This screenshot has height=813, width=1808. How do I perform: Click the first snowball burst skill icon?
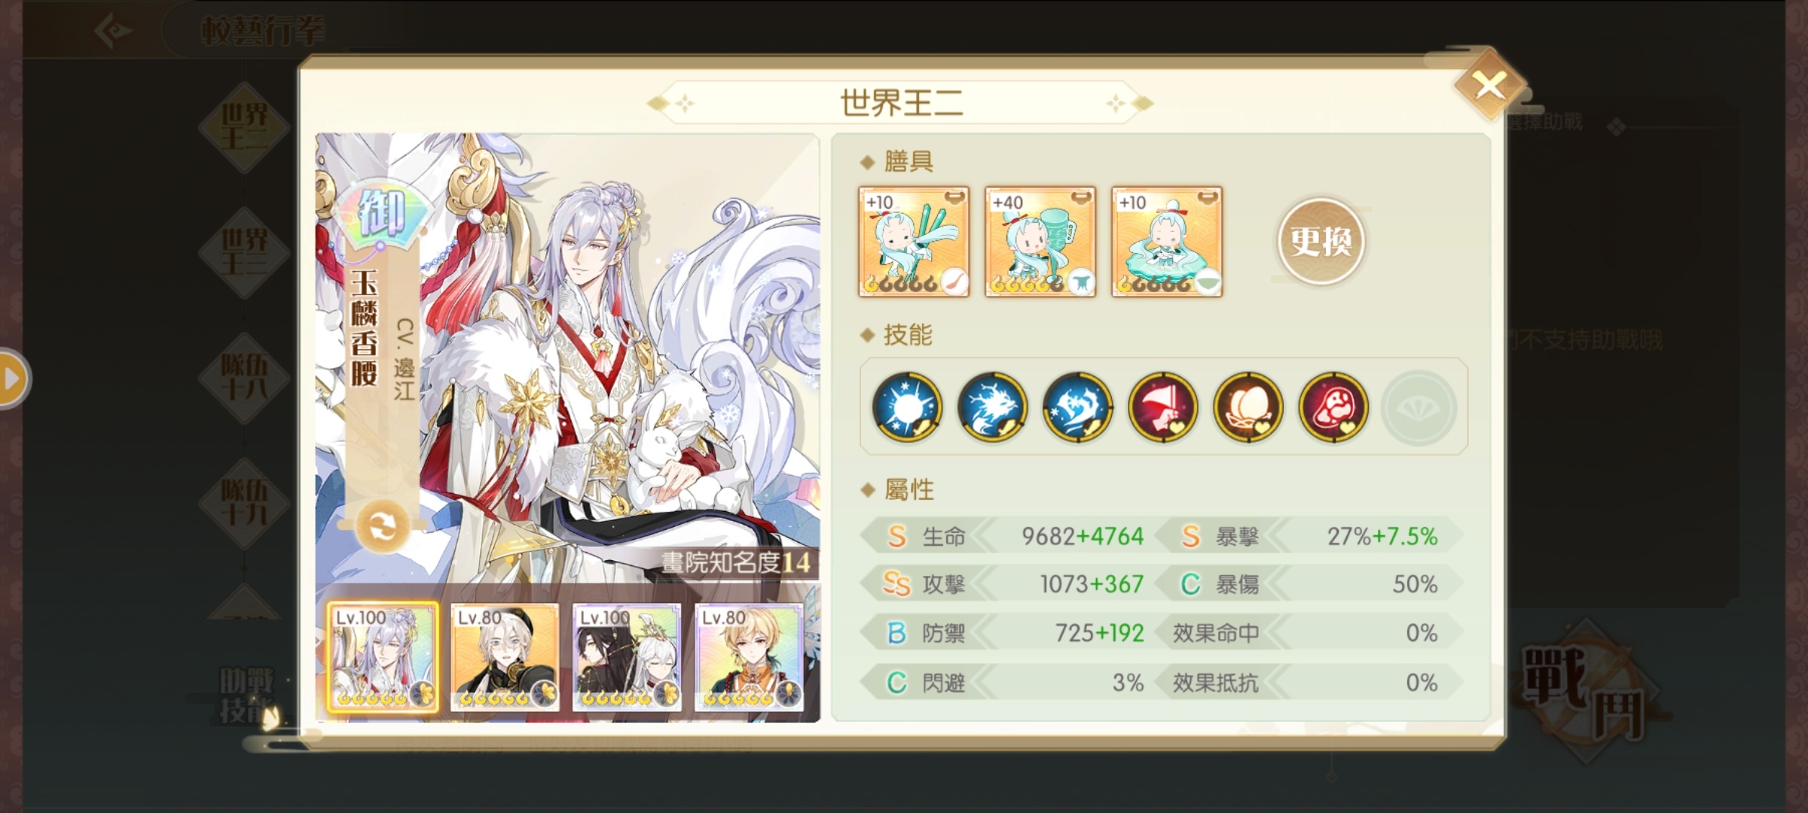pos(906,407)
